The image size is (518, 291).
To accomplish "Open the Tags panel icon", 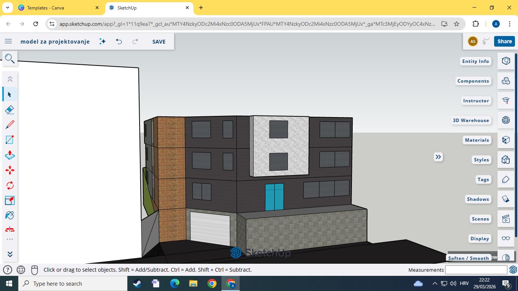I will (505, 179).
